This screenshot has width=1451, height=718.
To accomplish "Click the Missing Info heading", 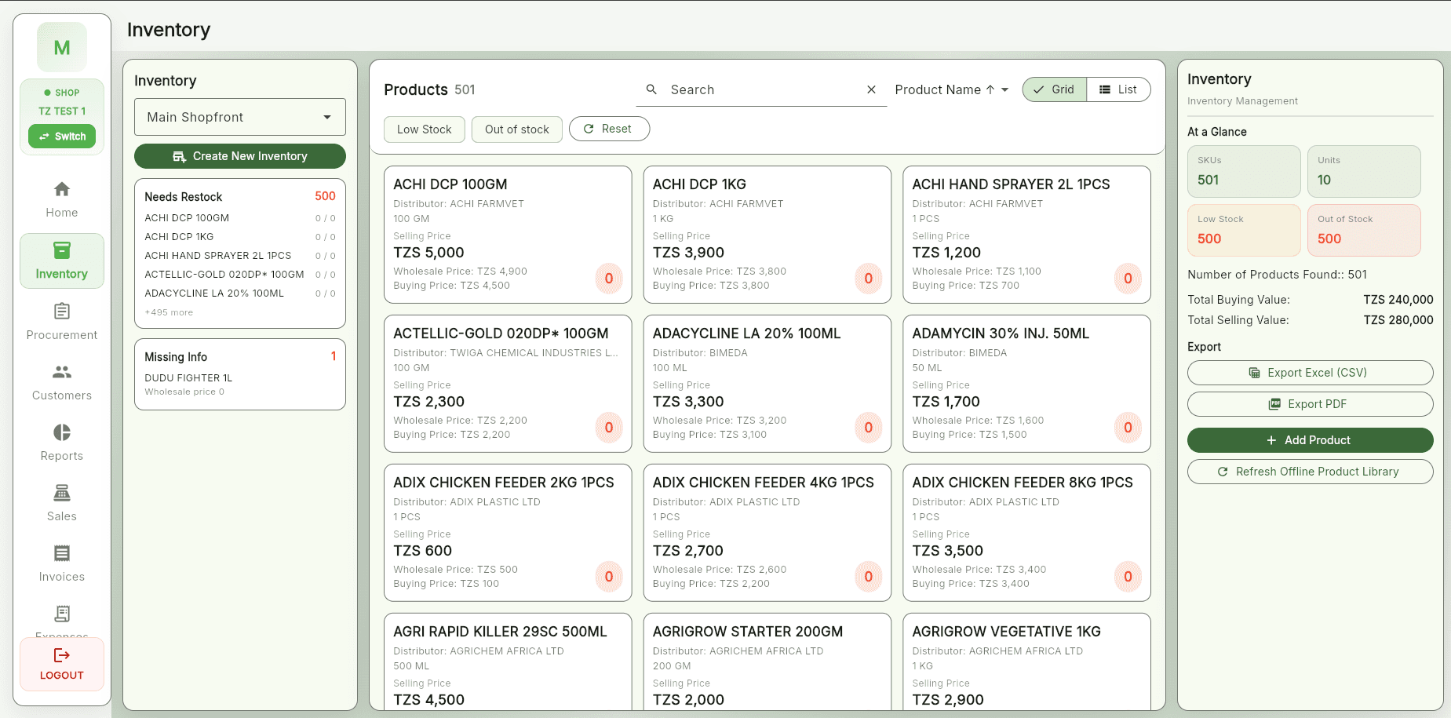I will tap(176, 357).
